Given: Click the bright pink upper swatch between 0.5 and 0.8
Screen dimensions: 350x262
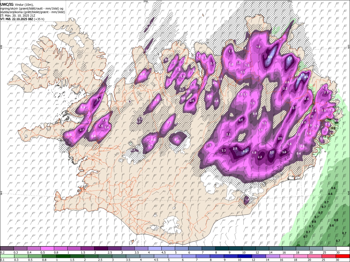Looking at the screenshot, I should click(47, 248).
